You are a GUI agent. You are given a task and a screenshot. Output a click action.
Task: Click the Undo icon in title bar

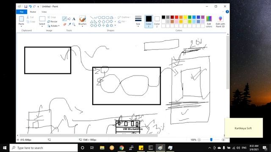pyautogui.click(x=30, y=7)
